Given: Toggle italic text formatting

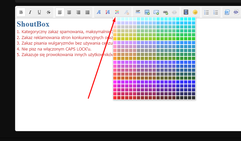Looking at the screenshot, I should click(30, 12).
